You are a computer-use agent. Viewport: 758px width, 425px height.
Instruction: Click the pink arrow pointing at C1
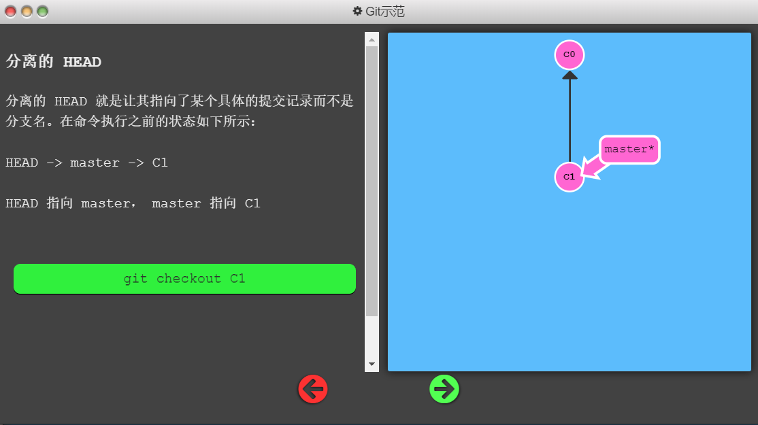592,167
